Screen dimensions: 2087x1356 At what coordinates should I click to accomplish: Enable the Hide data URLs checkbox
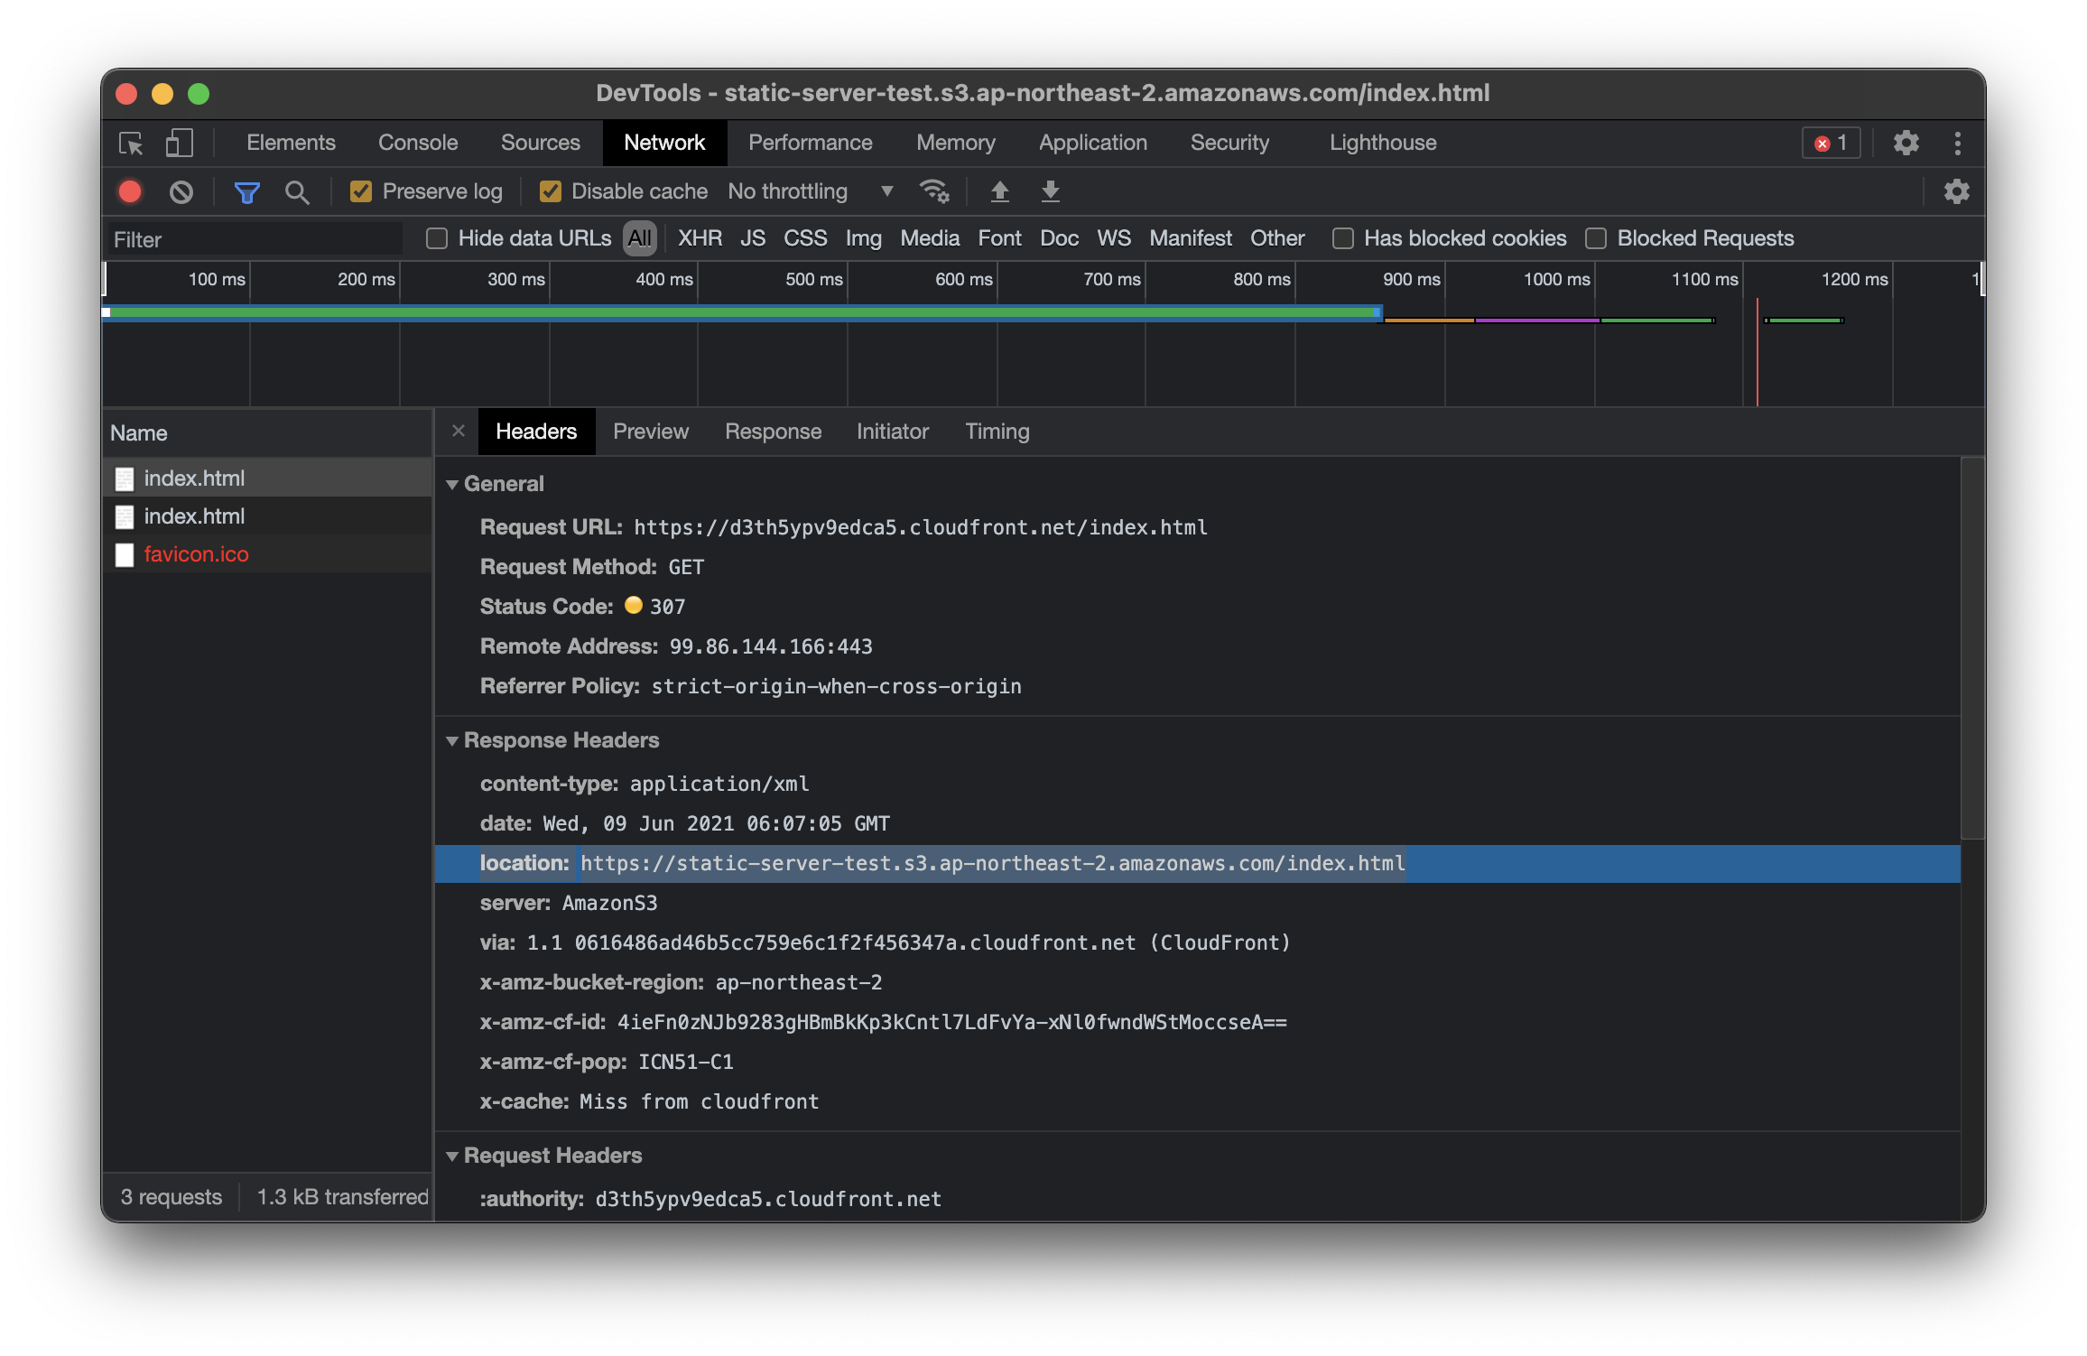coord(437,238)
